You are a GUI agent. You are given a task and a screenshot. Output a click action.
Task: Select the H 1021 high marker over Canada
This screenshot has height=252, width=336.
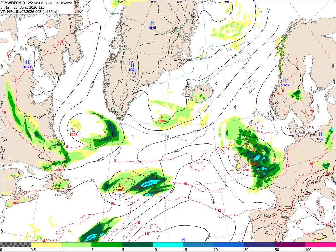pyautogui.click(x=27, y=64)
